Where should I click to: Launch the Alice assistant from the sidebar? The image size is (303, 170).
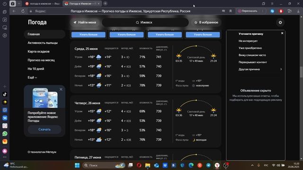coord(5,151)
